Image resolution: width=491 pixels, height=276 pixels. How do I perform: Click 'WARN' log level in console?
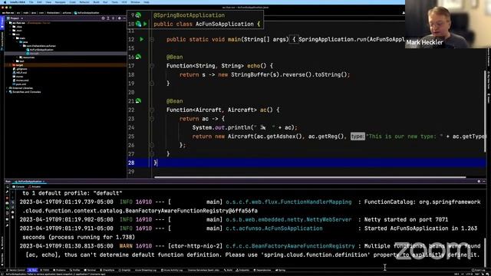126,246
